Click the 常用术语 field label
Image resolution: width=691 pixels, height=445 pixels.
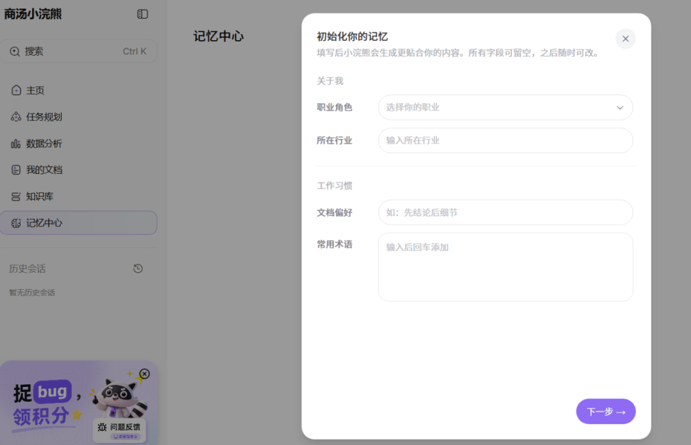tap(335, 245)
